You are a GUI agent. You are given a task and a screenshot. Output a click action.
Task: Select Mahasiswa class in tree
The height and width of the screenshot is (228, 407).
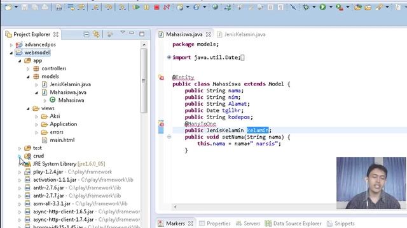(71, 100)
